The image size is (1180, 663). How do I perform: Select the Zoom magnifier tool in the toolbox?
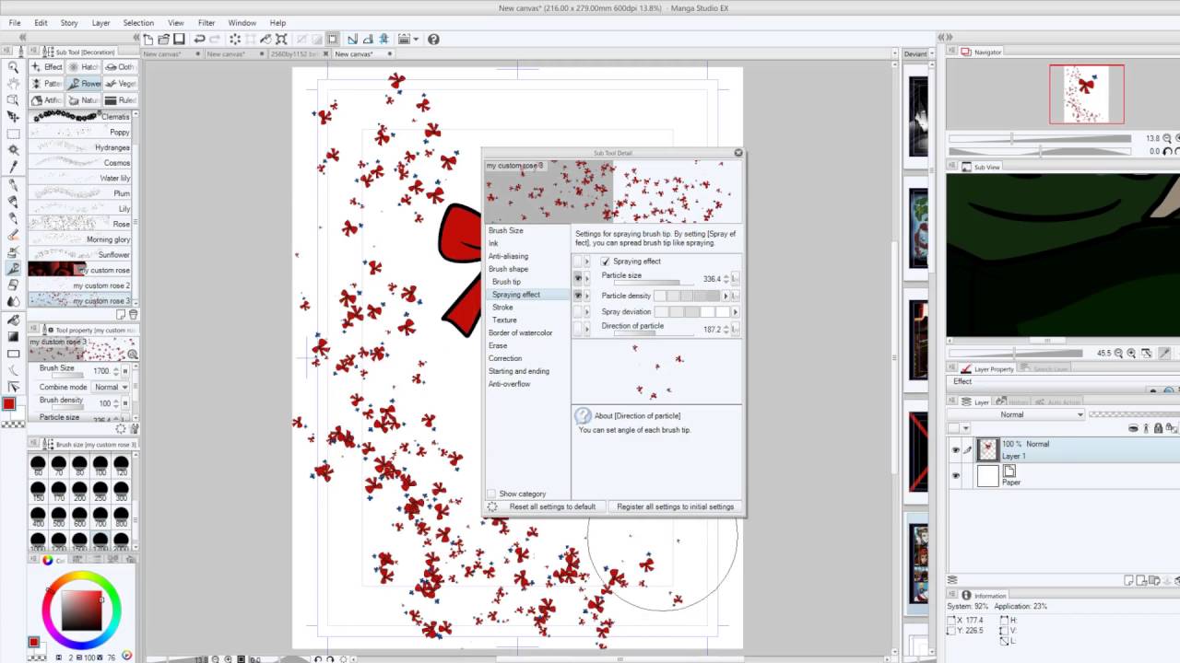pyautogui.click(x=13, y=67)
